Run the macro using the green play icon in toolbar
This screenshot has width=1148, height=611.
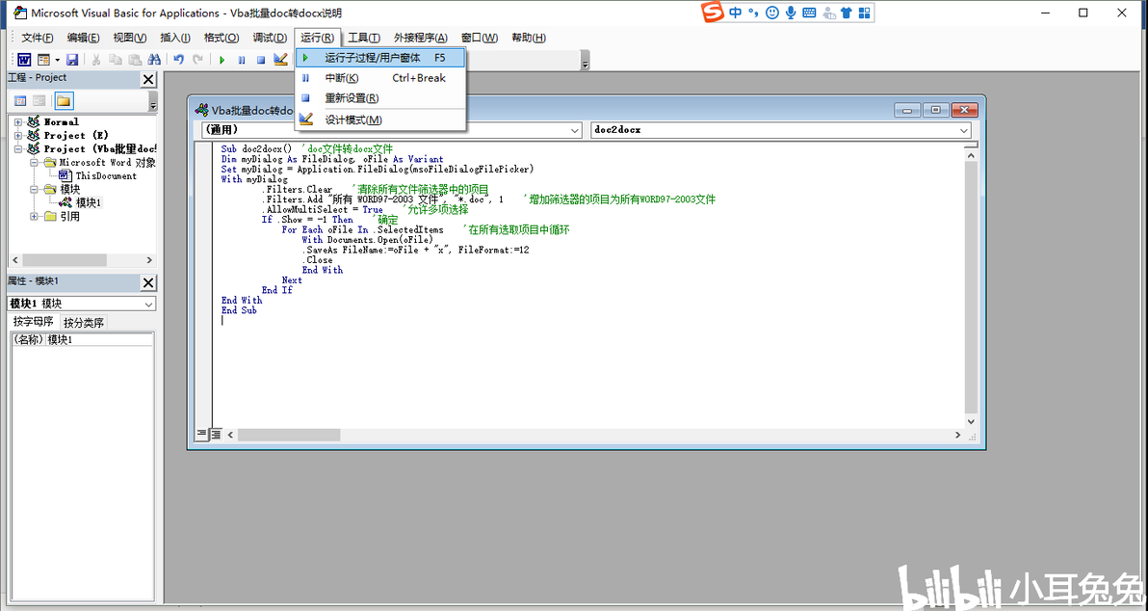[x=222, y=60]
